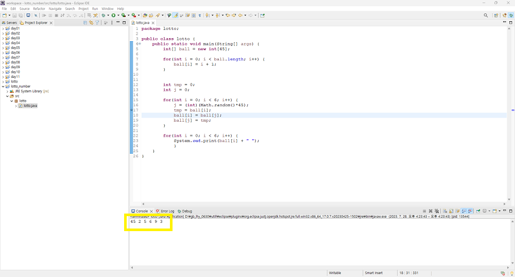Viewport: 515px width, 277px height.
Task: Open the Run button dropdown arrow
Action: coord(118,15)
